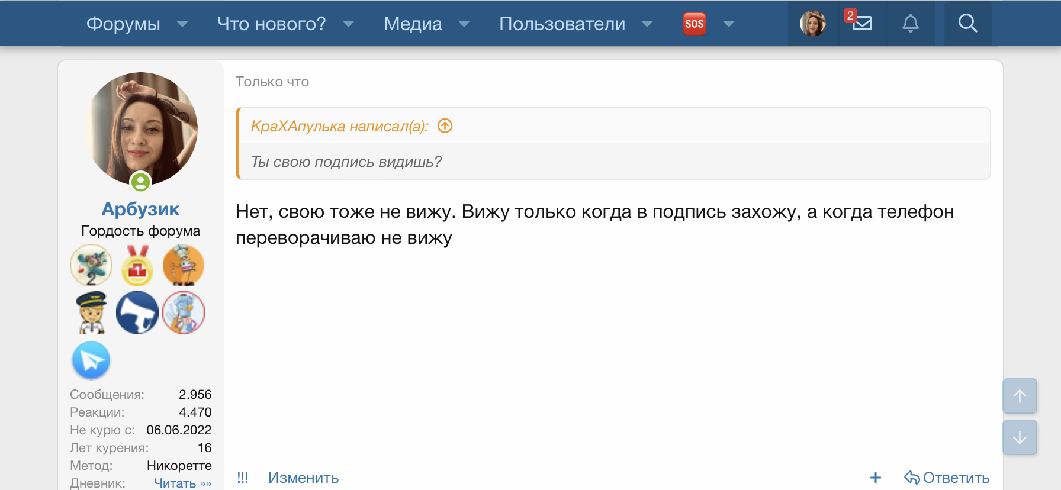This screenshot has height=490, width=1061.
Task: Click the orange robot badge
Action: pos(184,265)
